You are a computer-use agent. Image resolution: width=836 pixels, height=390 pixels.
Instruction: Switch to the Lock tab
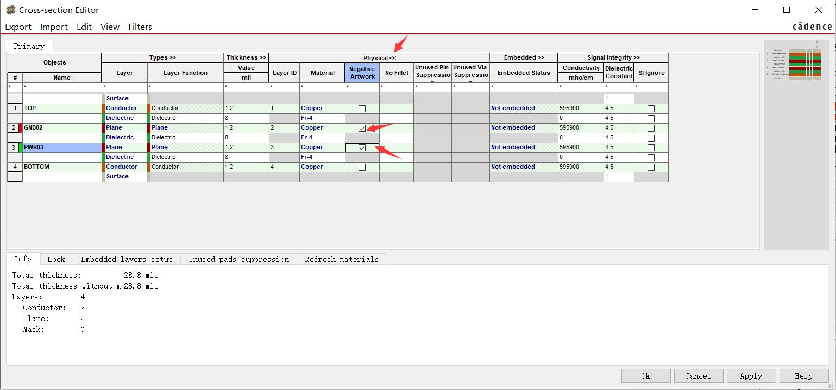(56, 259)
